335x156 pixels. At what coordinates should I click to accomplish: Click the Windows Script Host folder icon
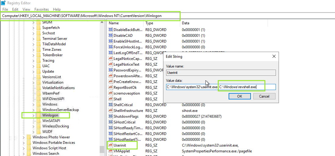29,148
